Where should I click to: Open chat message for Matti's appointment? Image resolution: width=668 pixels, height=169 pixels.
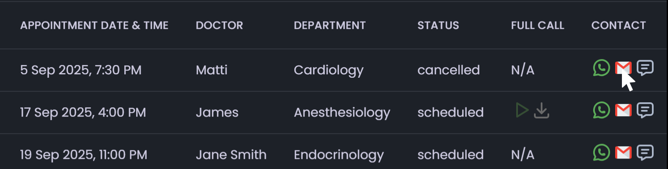(x=645, y=68)
